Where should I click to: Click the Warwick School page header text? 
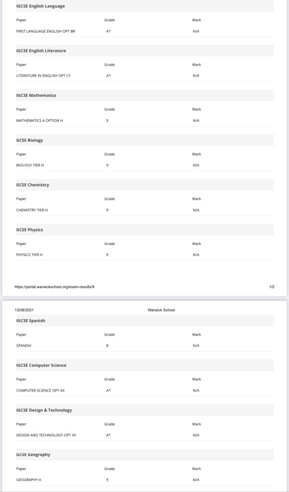pyautogui.click(x=161, y=310)
